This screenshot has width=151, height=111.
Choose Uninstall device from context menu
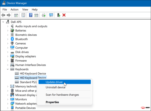65,87
